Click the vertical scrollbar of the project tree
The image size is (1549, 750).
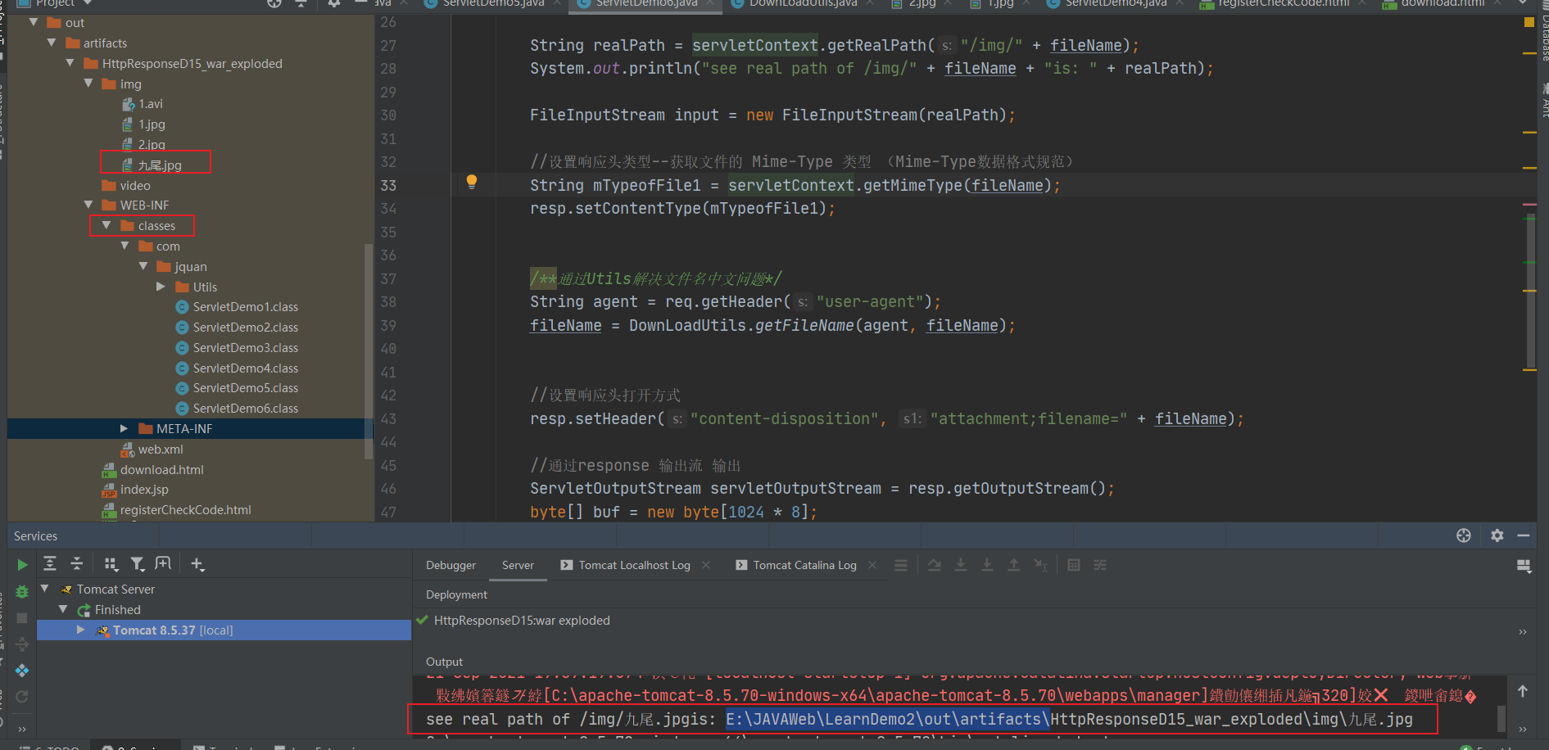tap(369, 352)
